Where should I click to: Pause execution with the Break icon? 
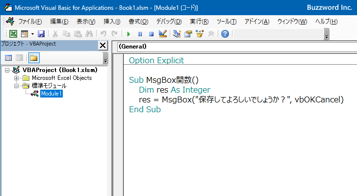[140, 34]
